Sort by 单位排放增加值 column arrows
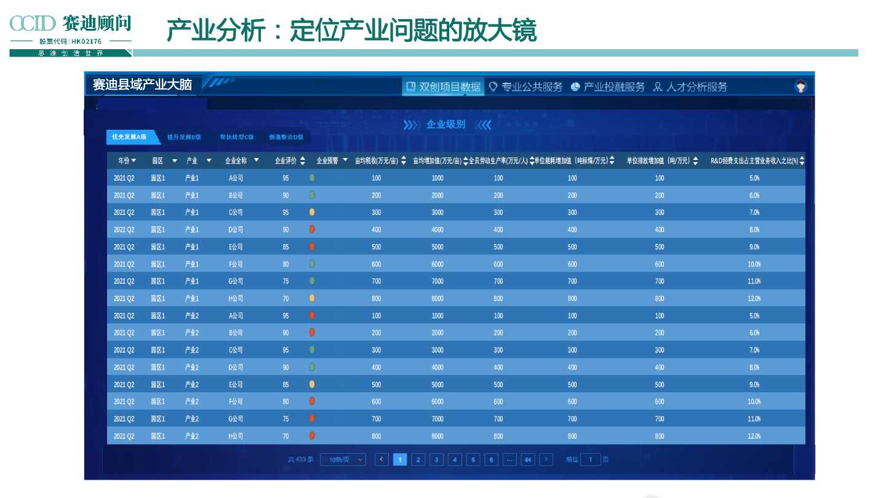The image size is (886, 498). point(695,161)
